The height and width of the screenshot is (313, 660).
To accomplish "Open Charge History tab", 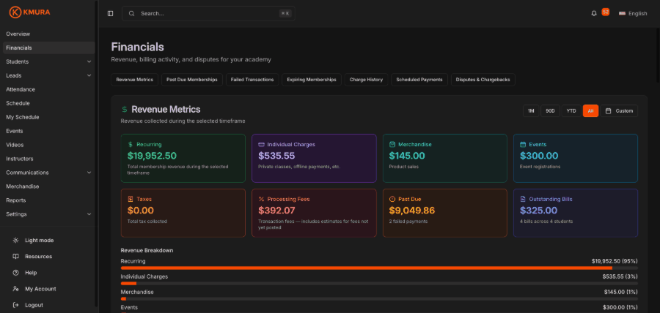I will [366, 80].
